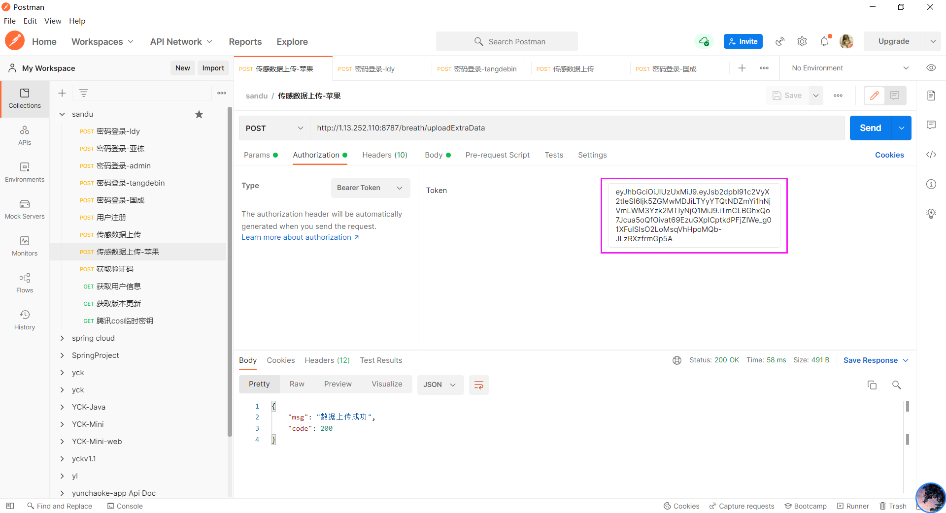Image resolution: width=946 pixels, height=513 pixels.
Task: Open the Environments sidebar panel
Action: (25, 172)
